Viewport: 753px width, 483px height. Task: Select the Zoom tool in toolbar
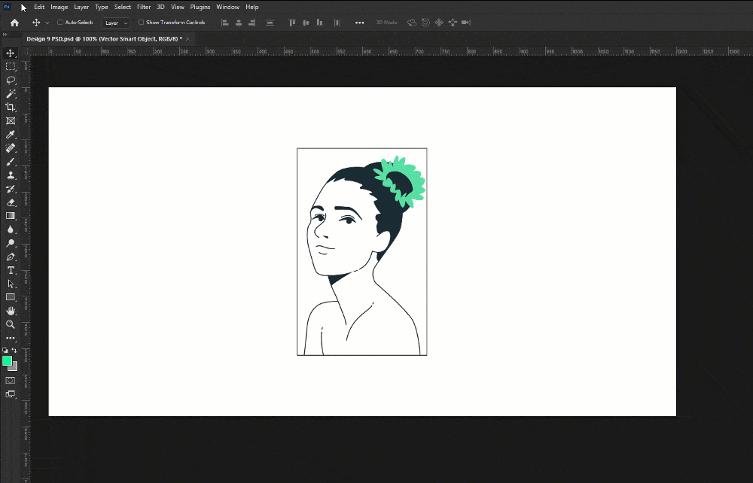coord(11,324)
